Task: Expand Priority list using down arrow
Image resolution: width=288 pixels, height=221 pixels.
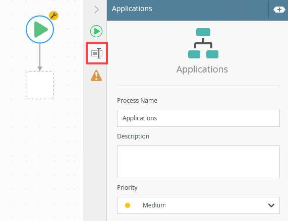Action: 271,205
